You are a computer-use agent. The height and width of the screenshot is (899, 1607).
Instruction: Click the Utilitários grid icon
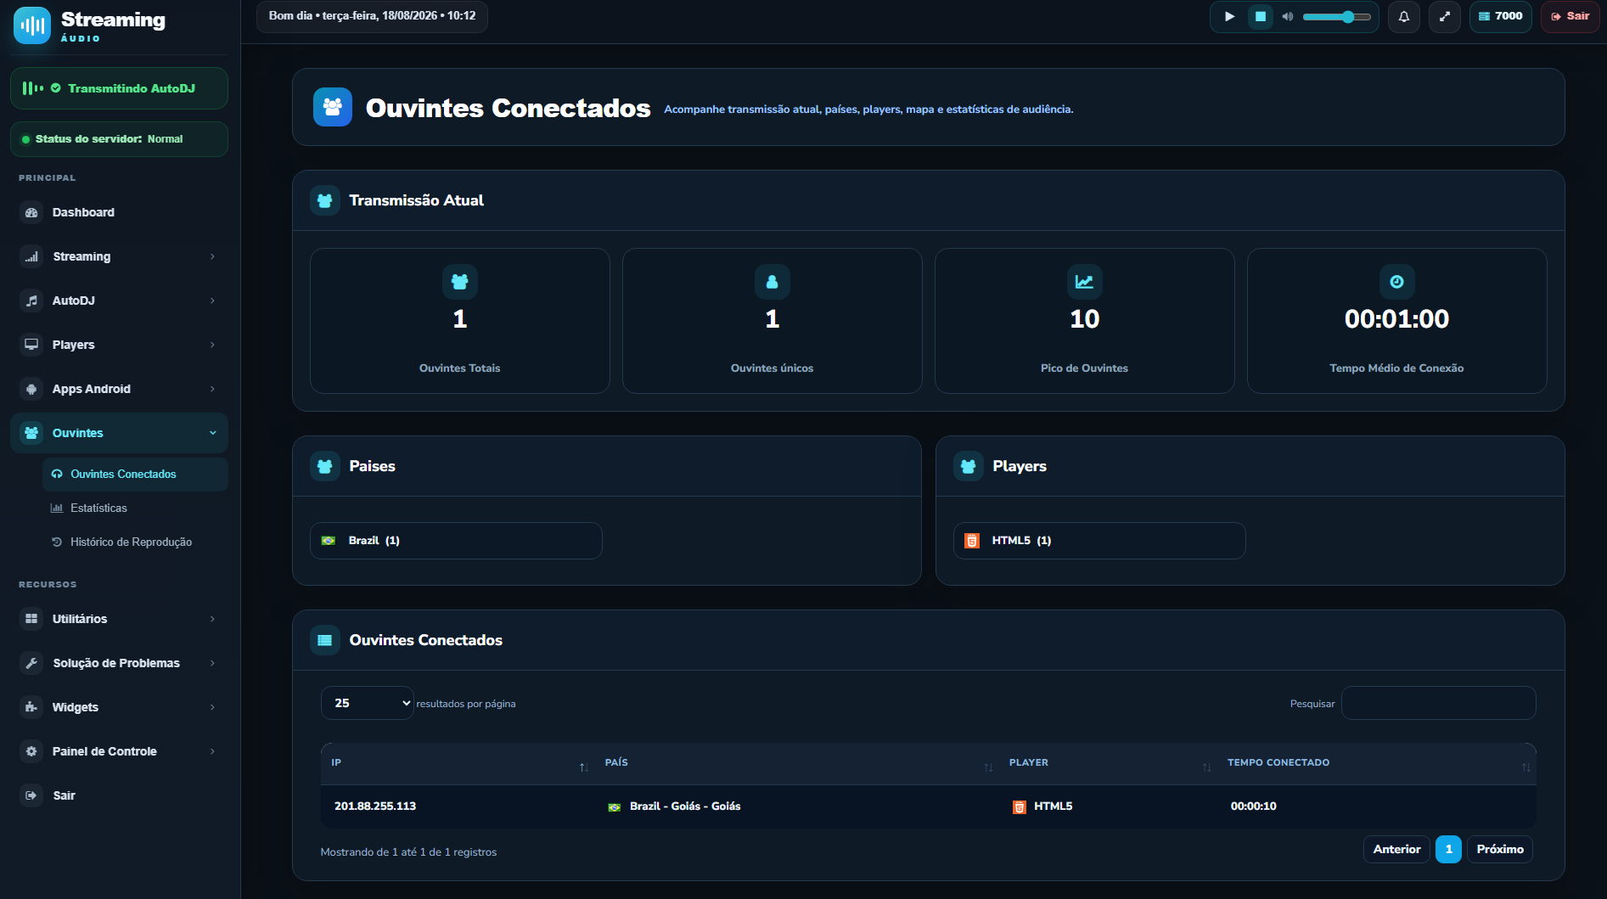pyautogui.click(x=31, y=619)
